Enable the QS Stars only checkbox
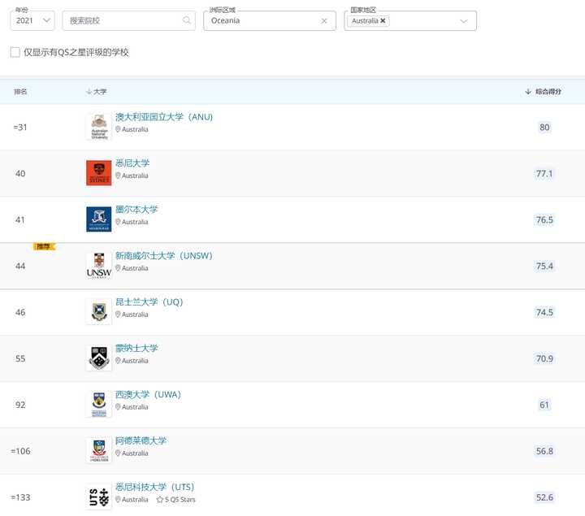585x516 pixels. tap(15, 52)
